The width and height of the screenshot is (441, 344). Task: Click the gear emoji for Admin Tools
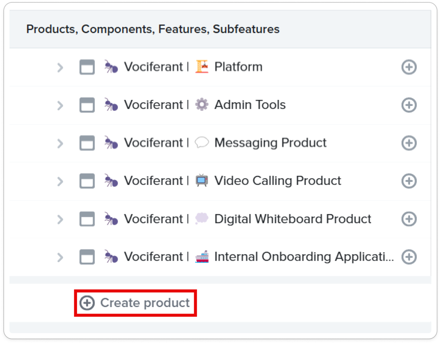click(202, 105)
